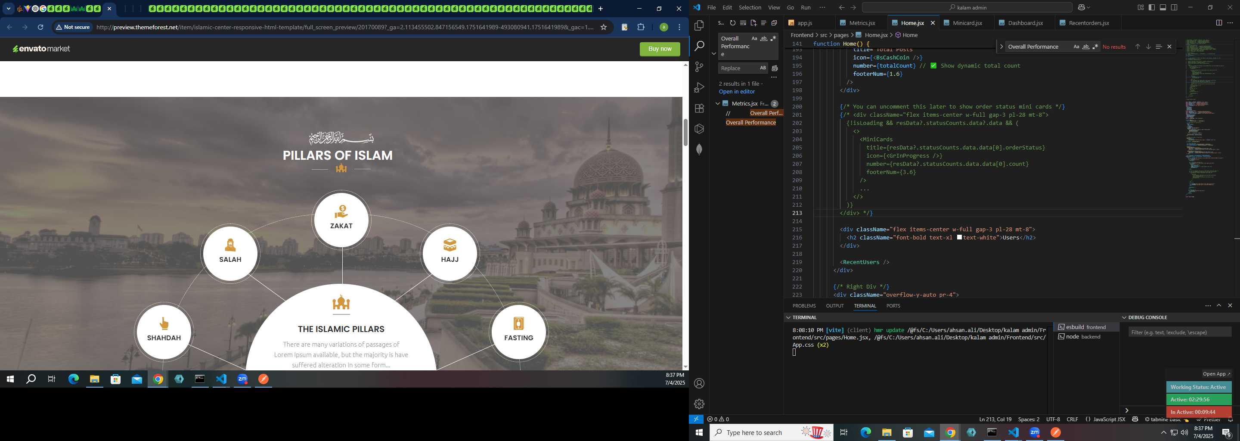The height and width of the screenshot is (441, 1240).
Task: Open Remote Window indicator in status bar
Action: tap(696, 419)
